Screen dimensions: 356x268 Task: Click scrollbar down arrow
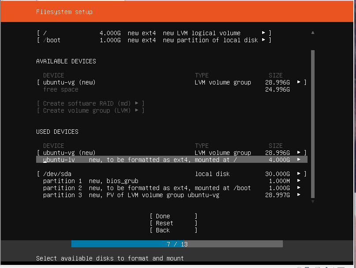[x=313, y=202]
